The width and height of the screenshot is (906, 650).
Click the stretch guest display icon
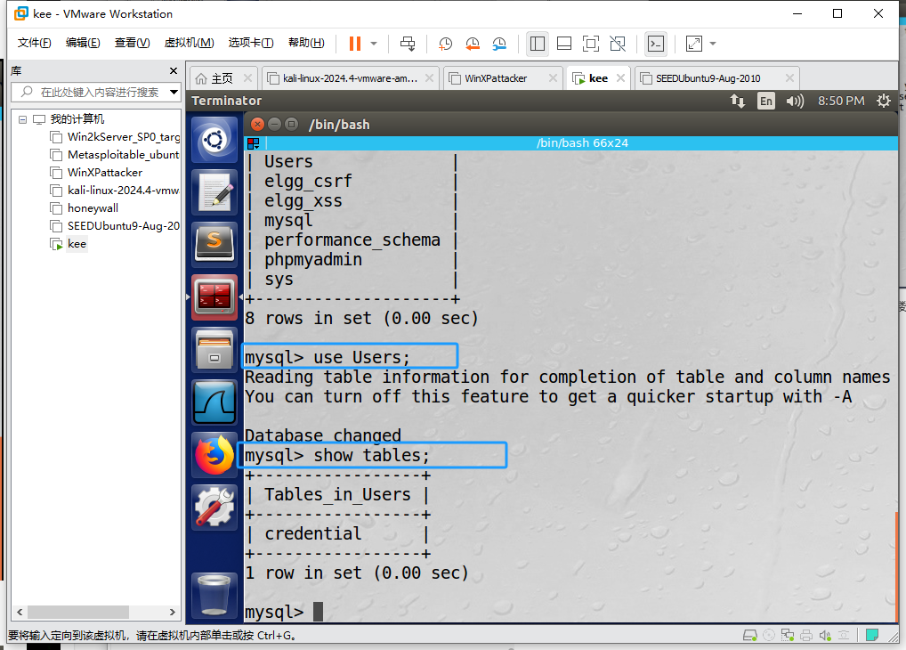(693, 44)
